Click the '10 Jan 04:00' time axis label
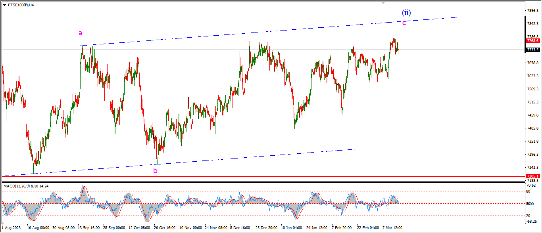 [291, 228]
